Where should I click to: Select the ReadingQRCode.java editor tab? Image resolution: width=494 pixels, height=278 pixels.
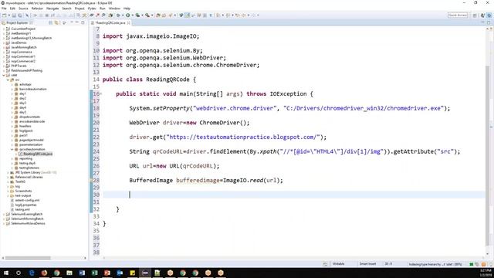[x=110, y=22]
